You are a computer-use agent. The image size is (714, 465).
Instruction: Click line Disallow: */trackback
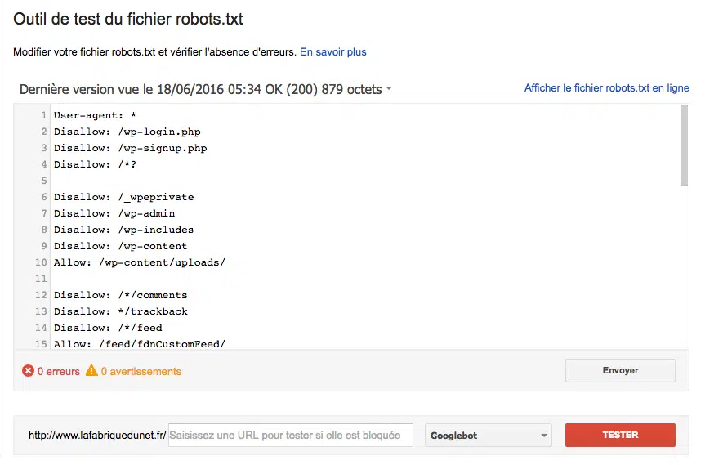point(121,311)
